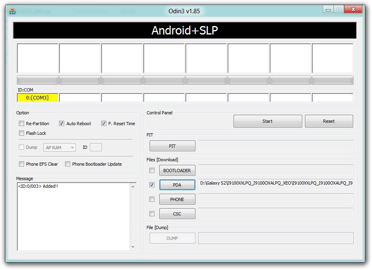The image size is (372, 270).
Task: Open the CSC file selector
Action: click(x=177, y=213)
